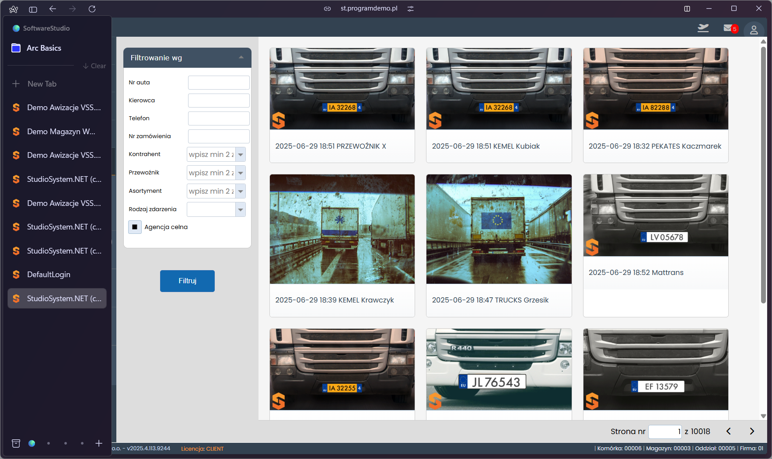
Task: Collapse the Filtrowanie wg panel
Action: [x=241, y=58]
